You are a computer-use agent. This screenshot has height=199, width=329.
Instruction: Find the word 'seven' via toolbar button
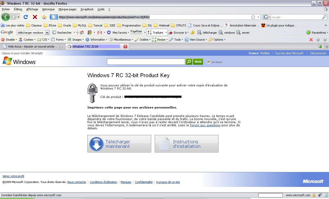coord(243,33)
